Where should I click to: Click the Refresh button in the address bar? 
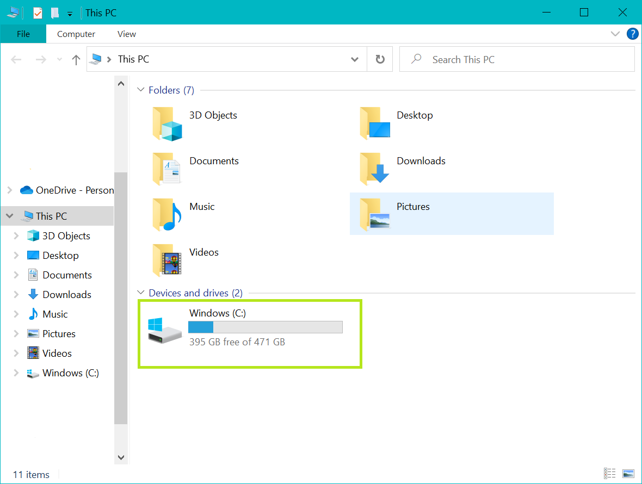pyautogui.click(x=380, y=59)
